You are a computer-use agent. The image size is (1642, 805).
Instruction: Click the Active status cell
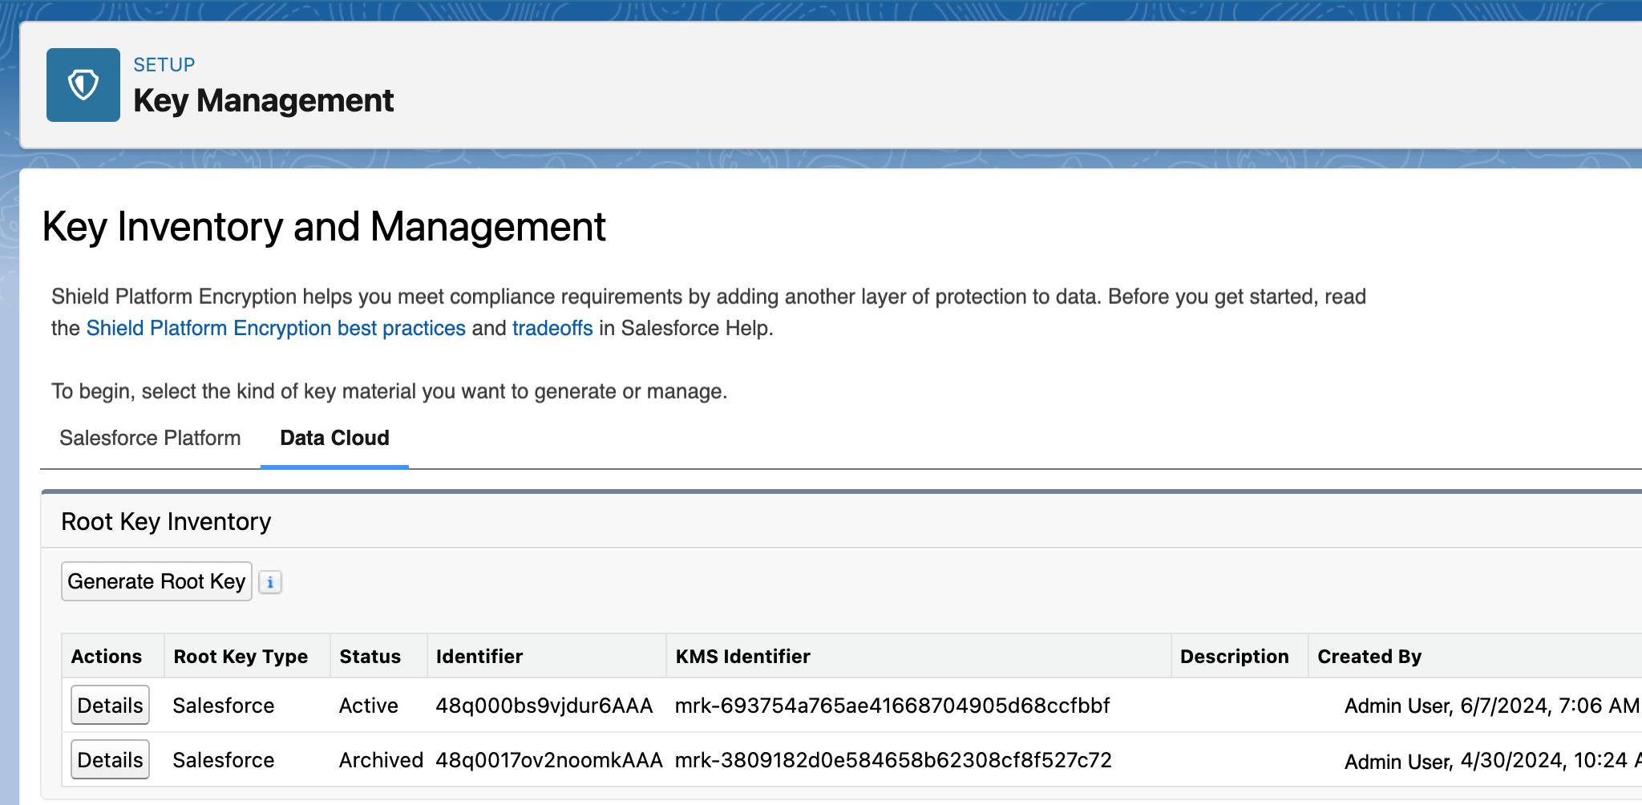coord(368,706)
